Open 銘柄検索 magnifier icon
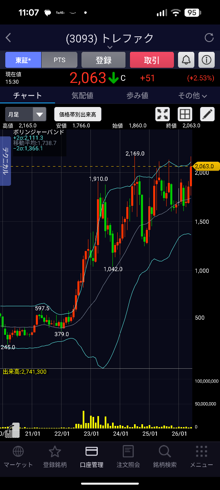This screenshot has width=220, height=490. click(165, 457)
